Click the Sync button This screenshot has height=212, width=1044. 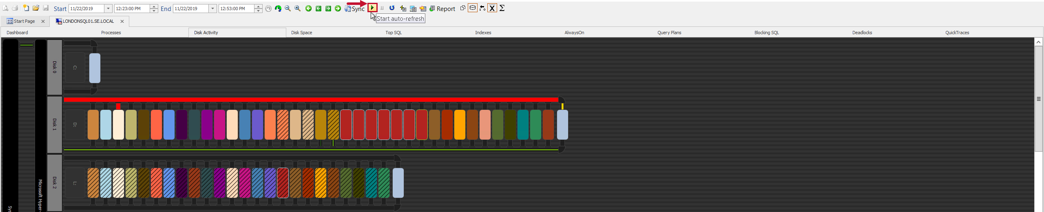(355, 9)
